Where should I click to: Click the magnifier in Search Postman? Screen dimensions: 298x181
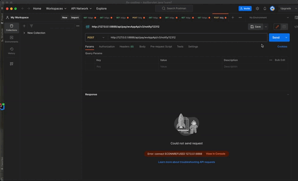tap(163, 9)
